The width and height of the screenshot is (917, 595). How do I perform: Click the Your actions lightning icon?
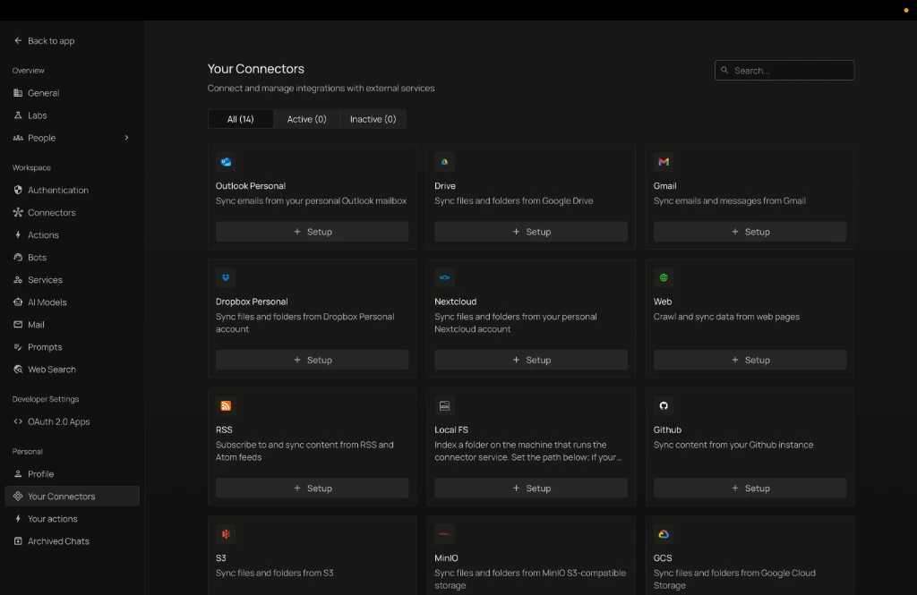(x=18, y=518)
